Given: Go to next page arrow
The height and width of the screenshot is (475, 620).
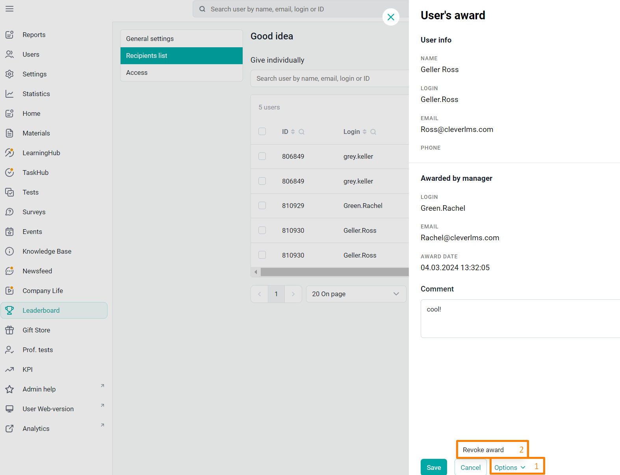Looking at the screenshot, I should [293, 294].
